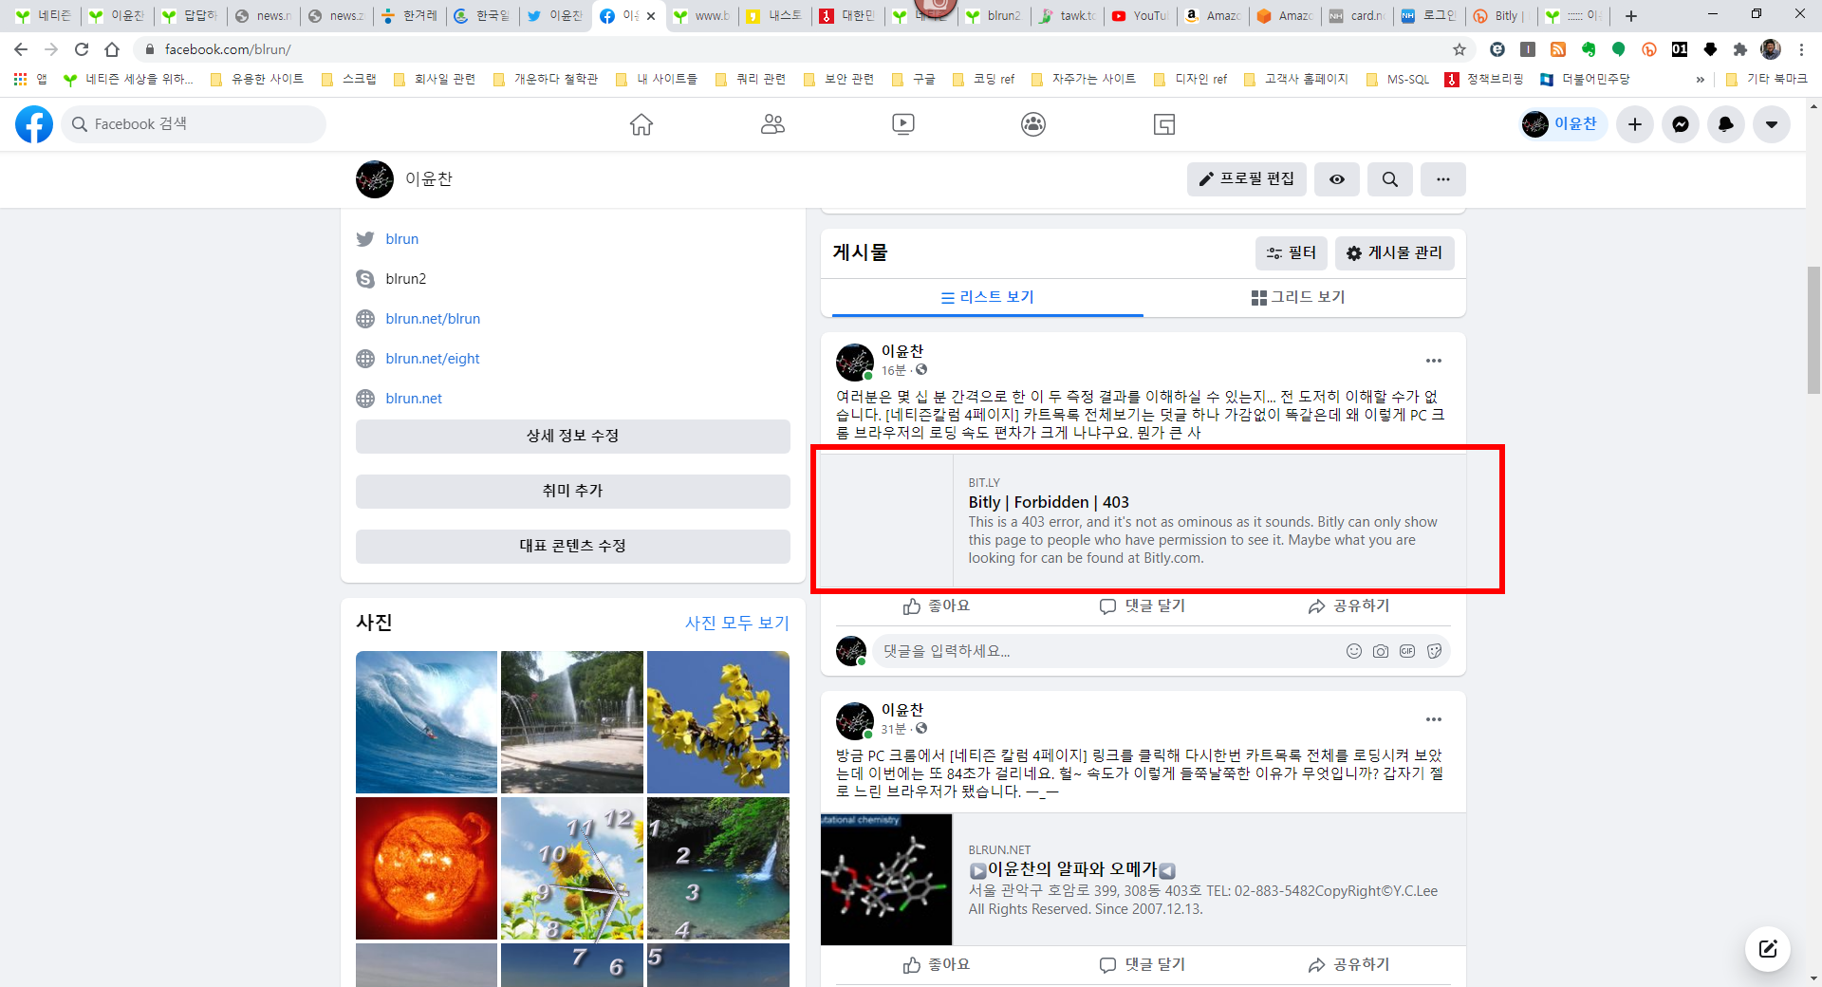Click 공유하기 on the blrun.net post
The image size is (1822, 987).
click(1348, 965)
